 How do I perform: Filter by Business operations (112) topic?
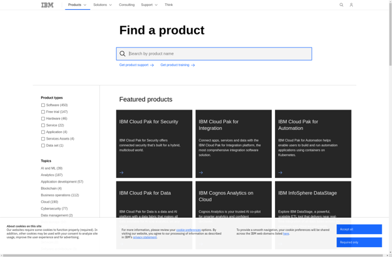(60, 195)
